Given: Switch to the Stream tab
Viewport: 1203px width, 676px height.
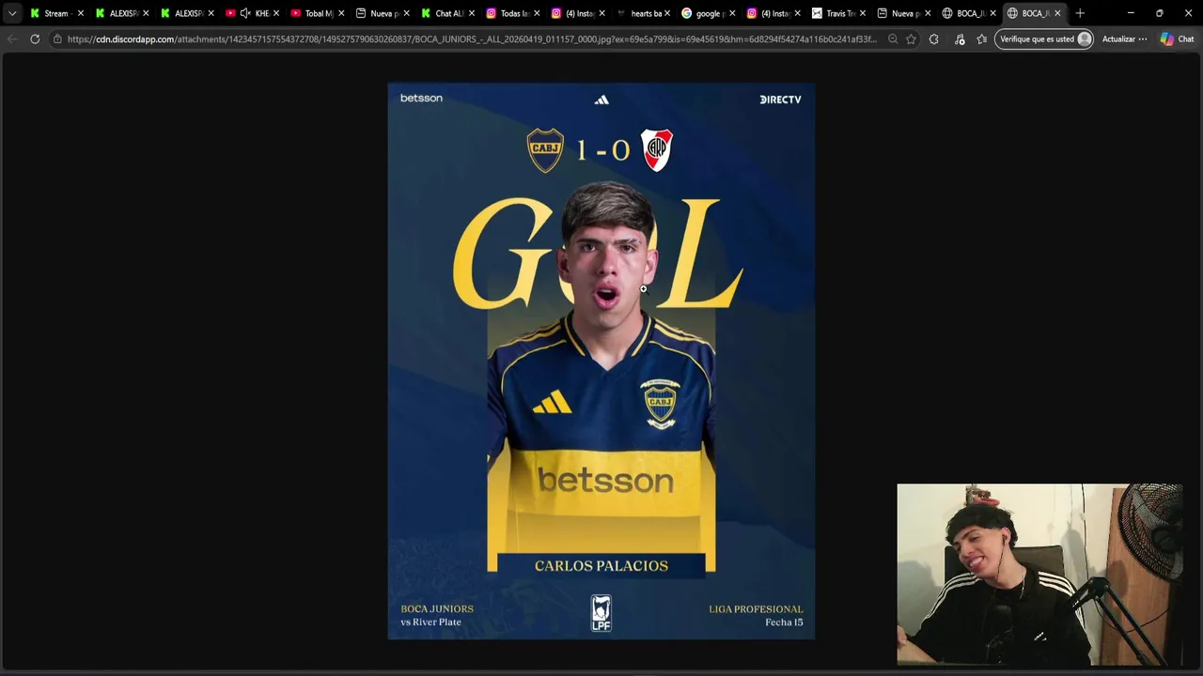Looking at the screenshot, I should pos(55,13).
